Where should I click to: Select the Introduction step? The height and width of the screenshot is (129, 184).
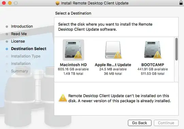[22, 26]
